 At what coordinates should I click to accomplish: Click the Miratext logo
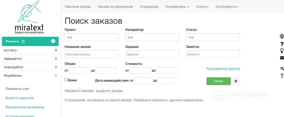point(29,18)
